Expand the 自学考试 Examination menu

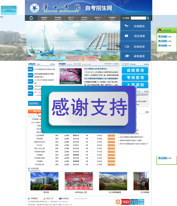pyautogui.click(x=85, y=18)
